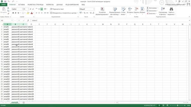Click zoom out minus on status bar
The height and width of the screenshot is (107, 191).
(x=170, y=106)
